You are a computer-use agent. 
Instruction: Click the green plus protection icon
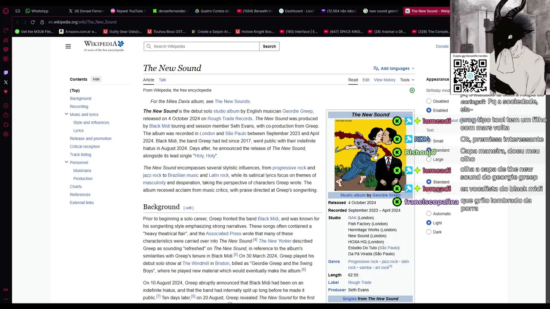tap(412, 90)
